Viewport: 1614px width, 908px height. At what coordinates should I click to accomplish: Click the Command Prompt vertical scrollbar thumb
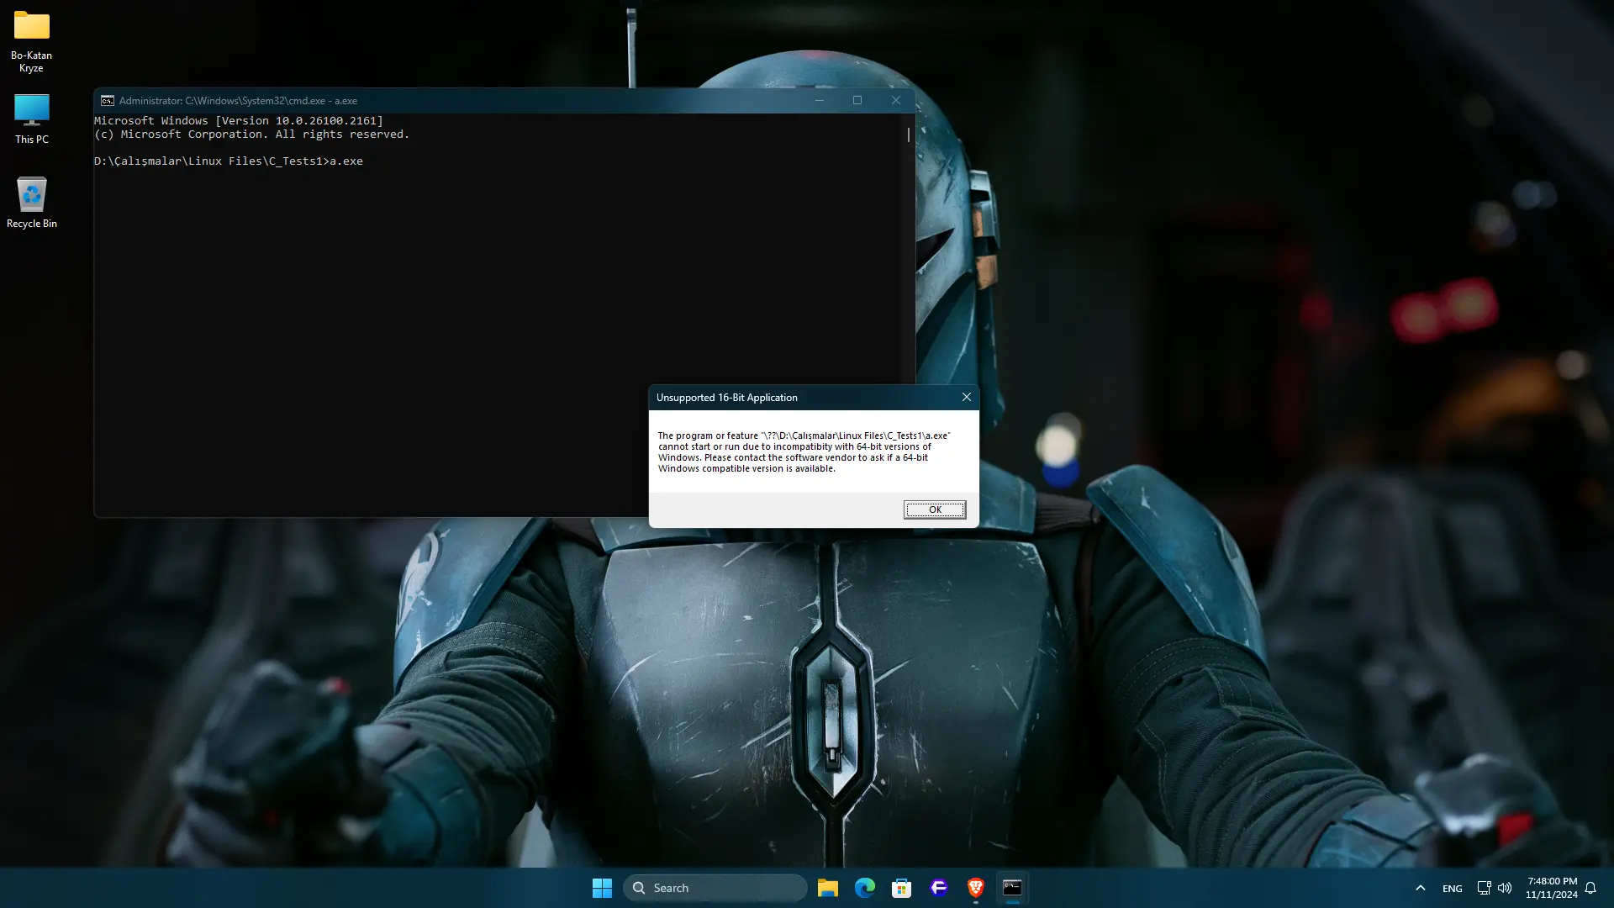[x=909, y=135]
